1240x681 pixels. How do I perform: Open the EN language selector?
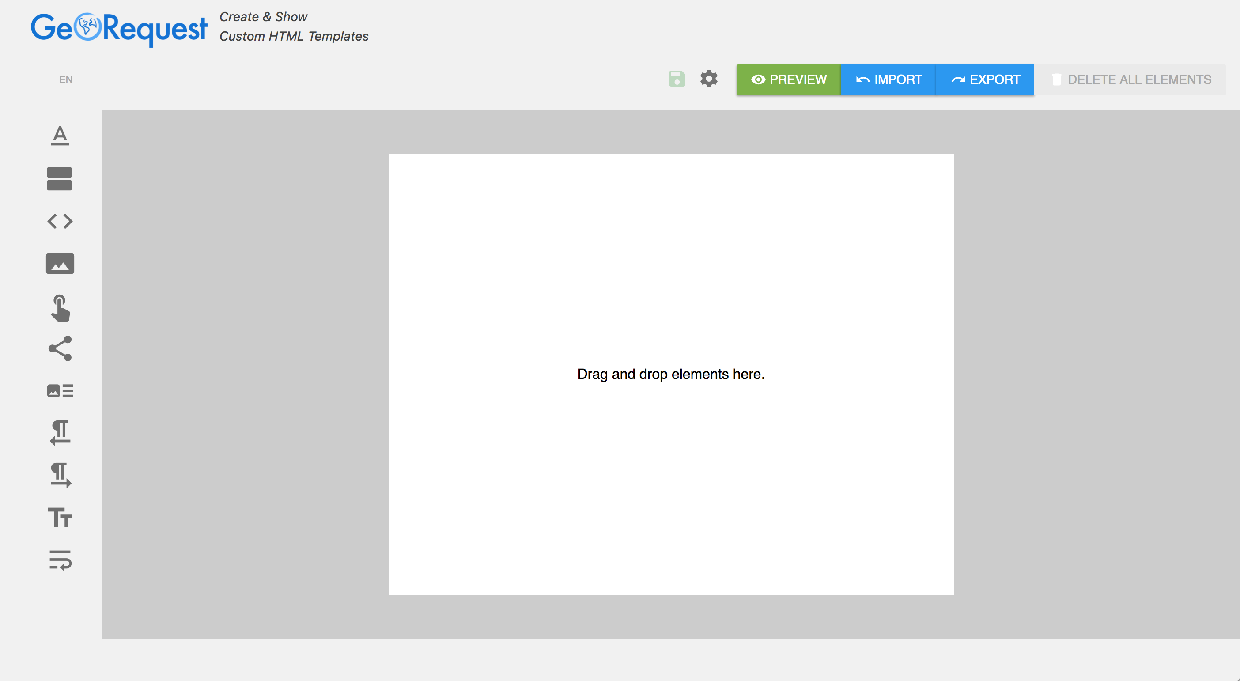click(66, 79)
